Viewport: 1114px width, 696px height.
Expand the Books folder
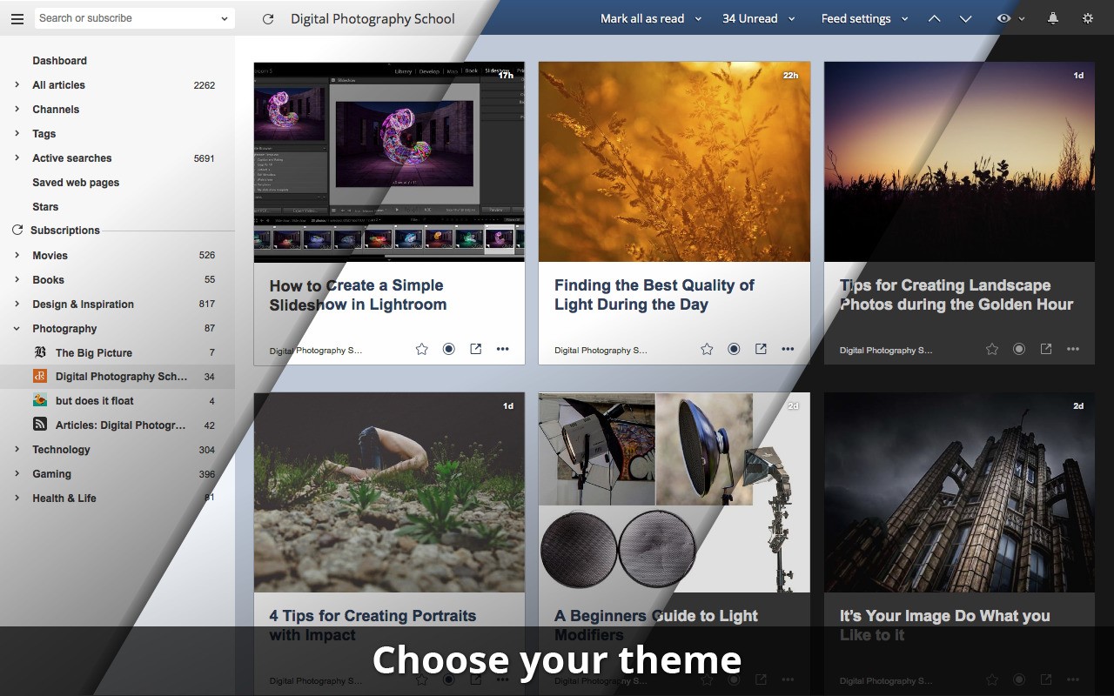(17, 279)
